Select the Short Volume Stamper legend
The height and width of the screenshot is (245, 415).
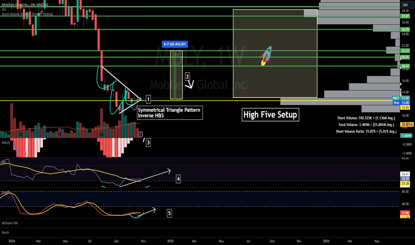pyautogui.click(x=27, y=14)
